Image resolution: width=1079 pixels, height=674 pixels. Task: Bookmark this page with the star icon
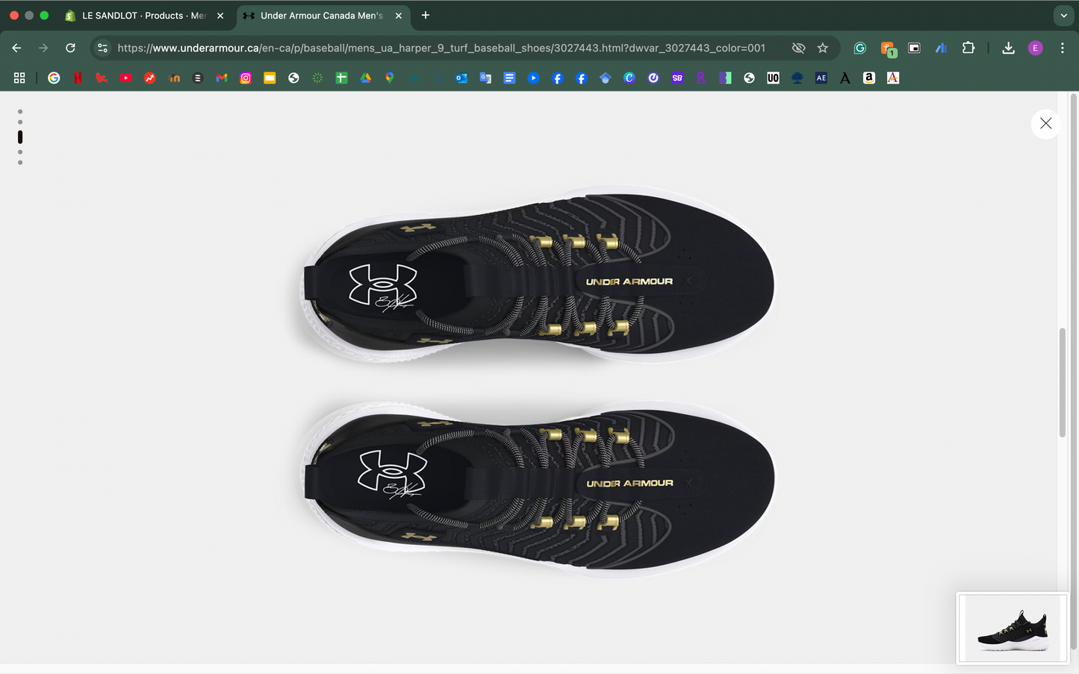(823, 48)
